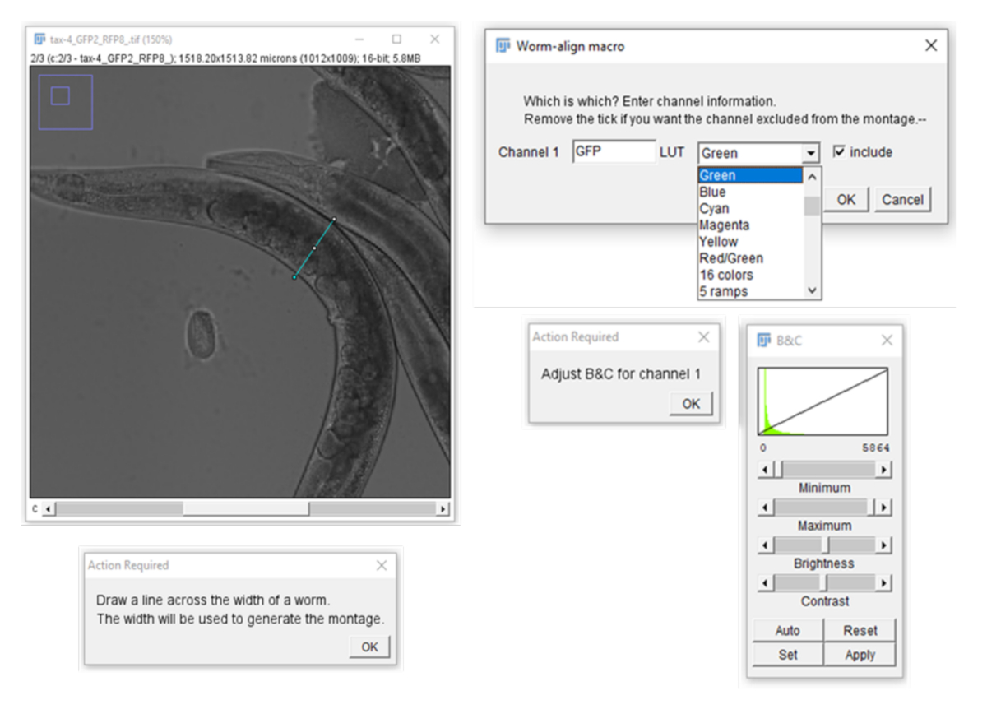Choose Cyan in the LUT list

[714, 209]
